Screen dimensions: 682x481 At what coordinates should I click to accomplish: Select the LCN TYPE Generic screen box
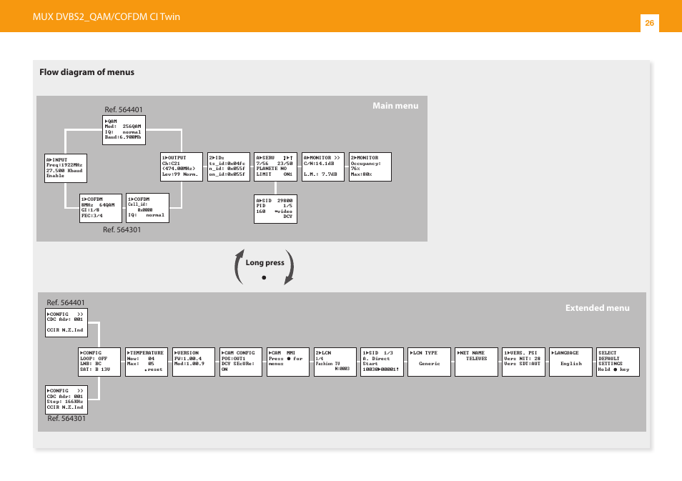click(429, 362)
